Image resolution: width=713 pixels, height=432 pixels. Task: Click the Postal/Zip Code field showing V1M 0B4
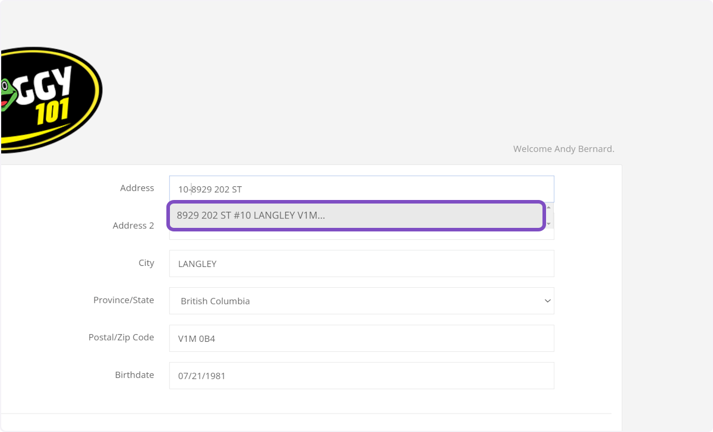pyautogui.click(x=361, y=338)
